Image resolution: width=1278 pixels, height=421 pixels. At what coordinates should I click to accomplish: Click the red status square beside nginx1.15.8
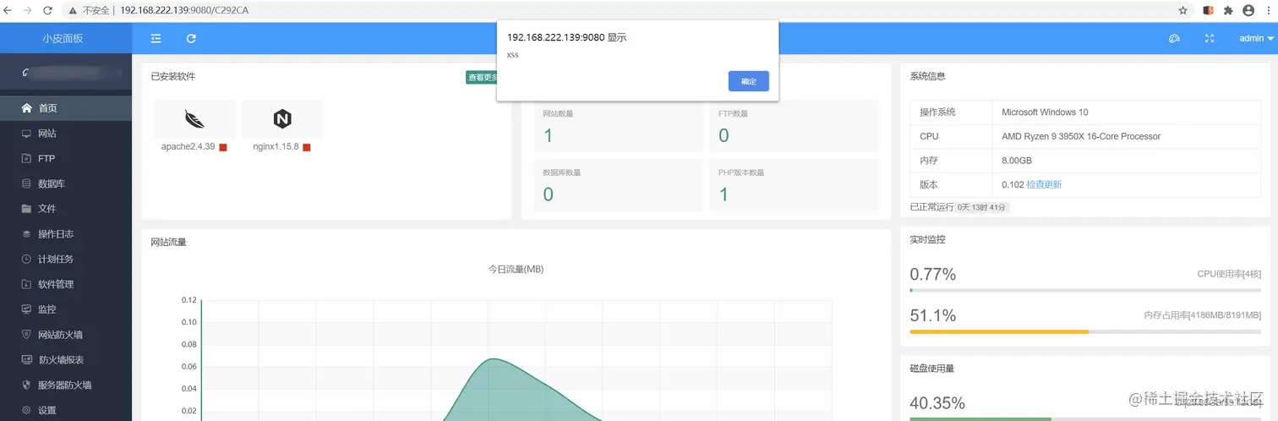tap(307, 147)
